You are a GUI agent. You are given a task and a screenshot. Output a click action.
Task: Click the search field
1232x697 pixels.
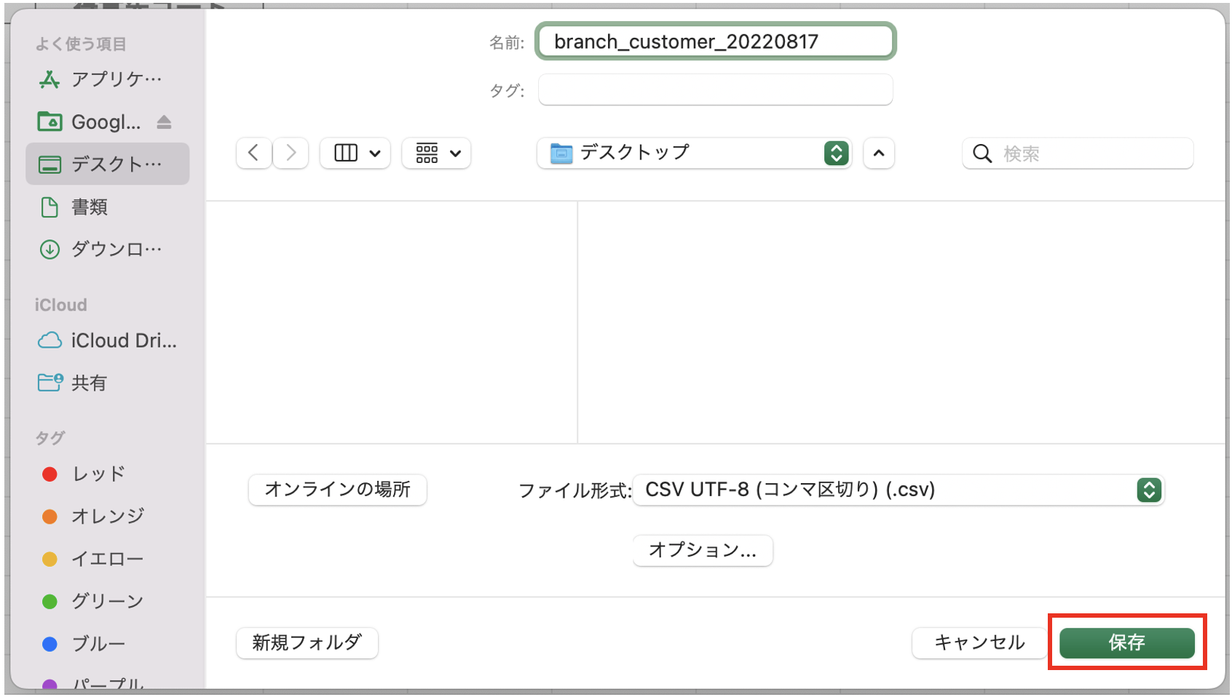[1078, 153]
